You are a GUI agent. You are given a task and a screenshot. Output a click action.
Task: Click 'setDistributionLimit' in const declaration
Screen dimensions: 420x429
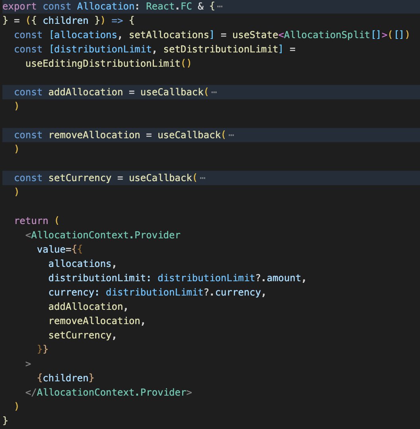[221, 49]
